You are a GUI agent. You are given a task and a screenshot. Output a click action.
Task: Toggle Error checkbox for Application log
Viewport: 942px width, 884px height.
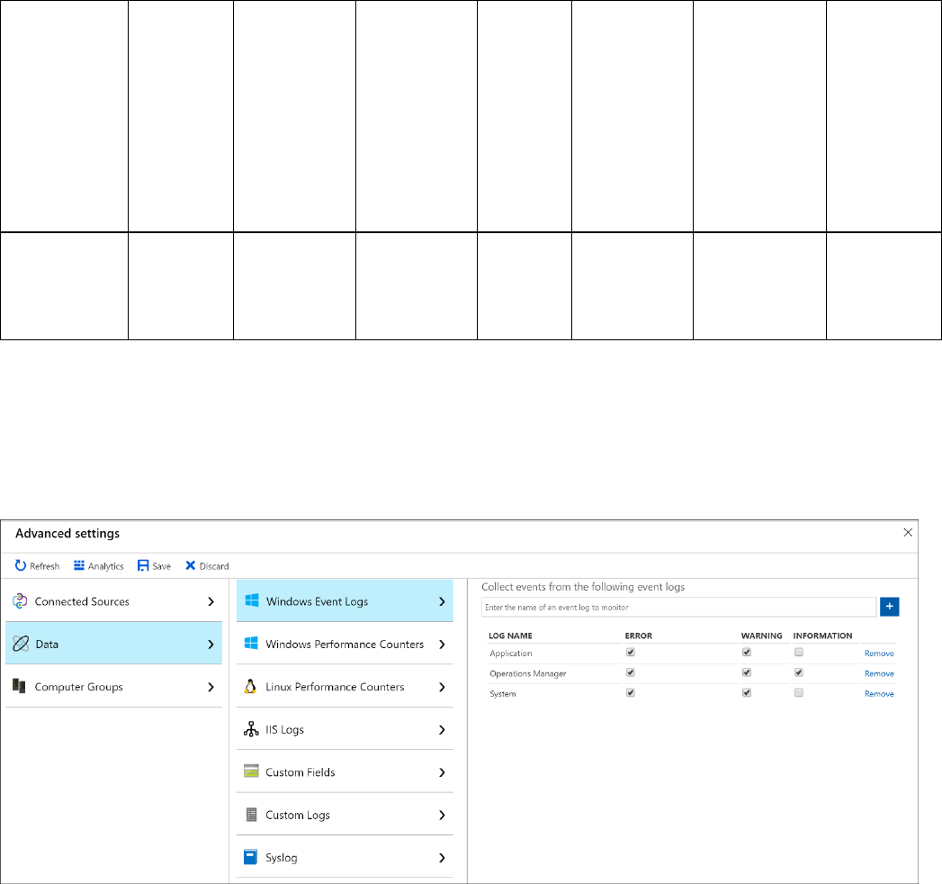click(x=630, y=652)
